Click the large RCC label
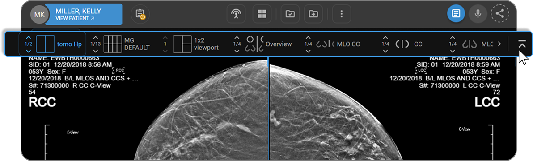This screenshot has height=161, width=533. (42, 102)
